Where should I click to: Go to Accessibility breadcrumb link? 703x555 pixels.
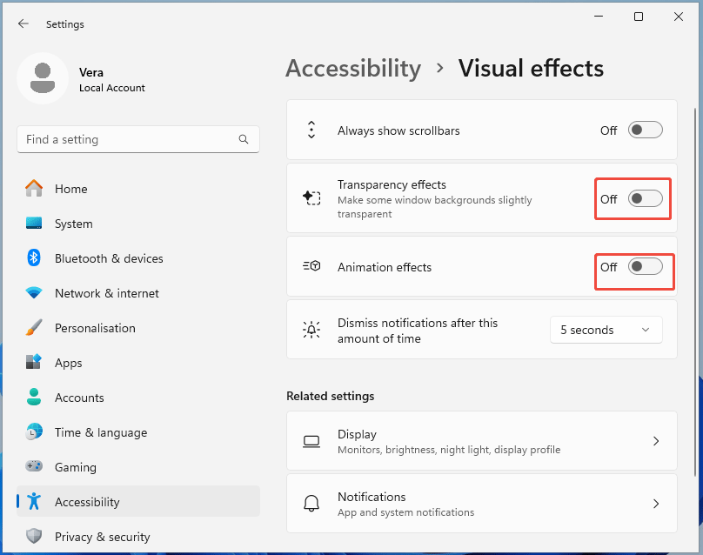[353, 68]
